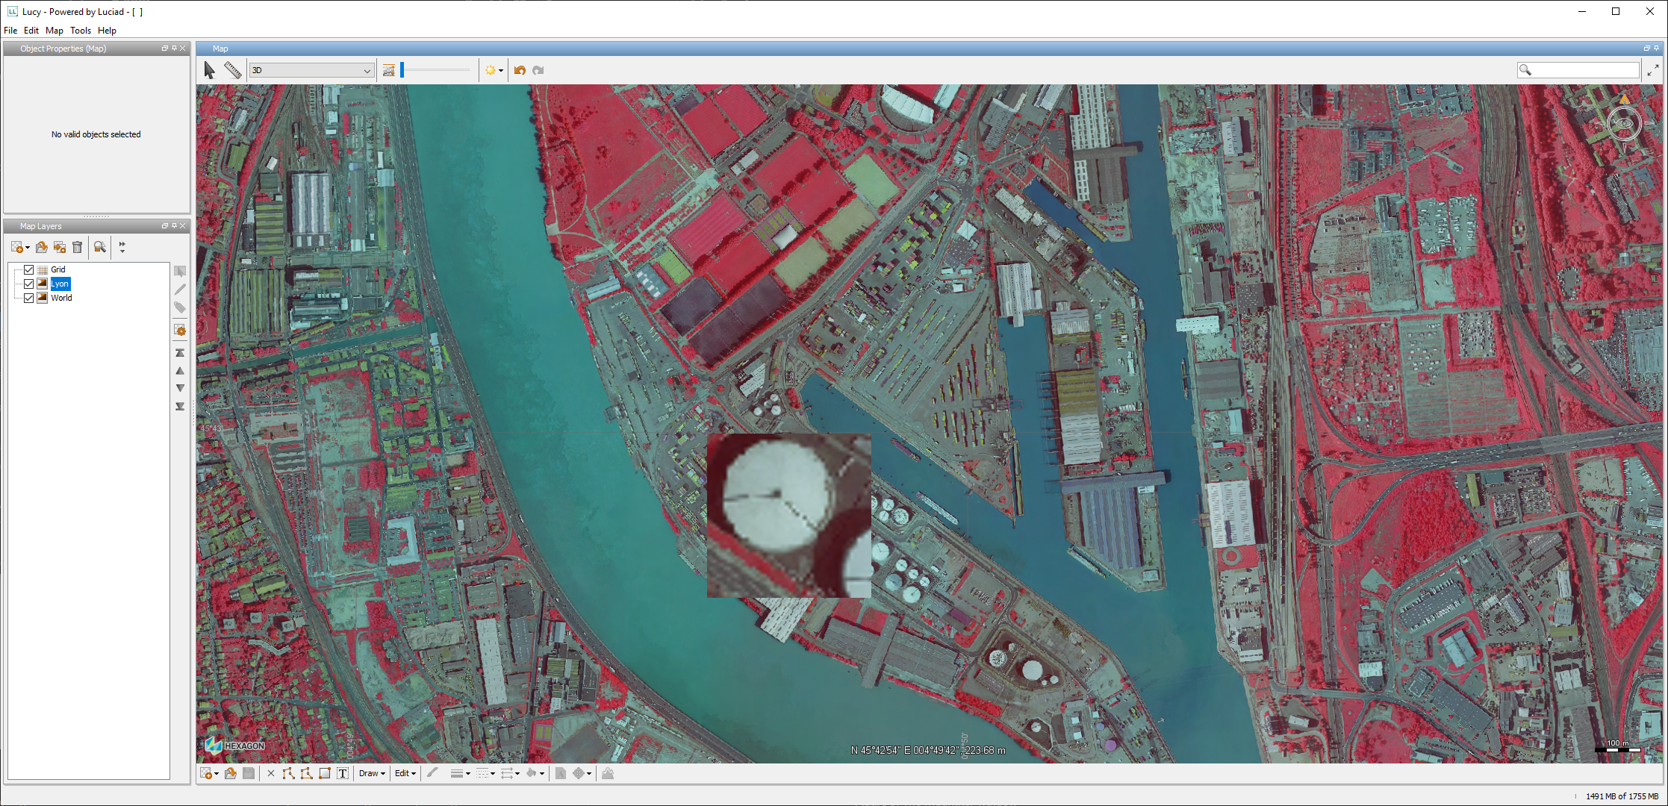Undock the Map panel with float button

click(1647, 49)
